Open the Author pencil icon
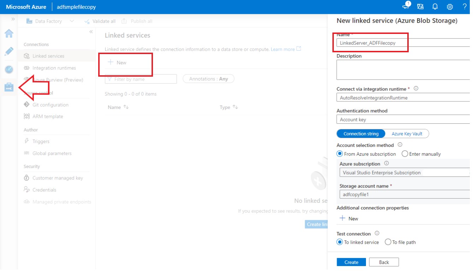Image resolution: width=473 pixels, height=271 pixels. tap(9, 52)
